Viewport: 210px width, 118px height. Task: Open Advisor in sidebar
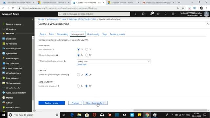9,103
